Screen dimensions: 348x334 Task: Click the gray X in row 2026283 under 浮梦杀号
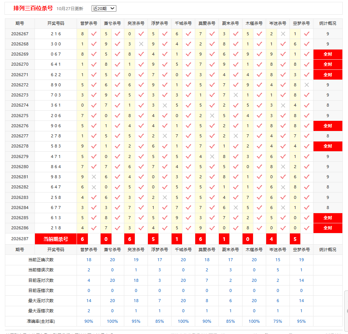click(165, 197)
